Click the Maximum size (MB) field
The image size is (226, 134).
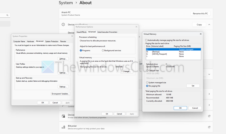point(172,78)
